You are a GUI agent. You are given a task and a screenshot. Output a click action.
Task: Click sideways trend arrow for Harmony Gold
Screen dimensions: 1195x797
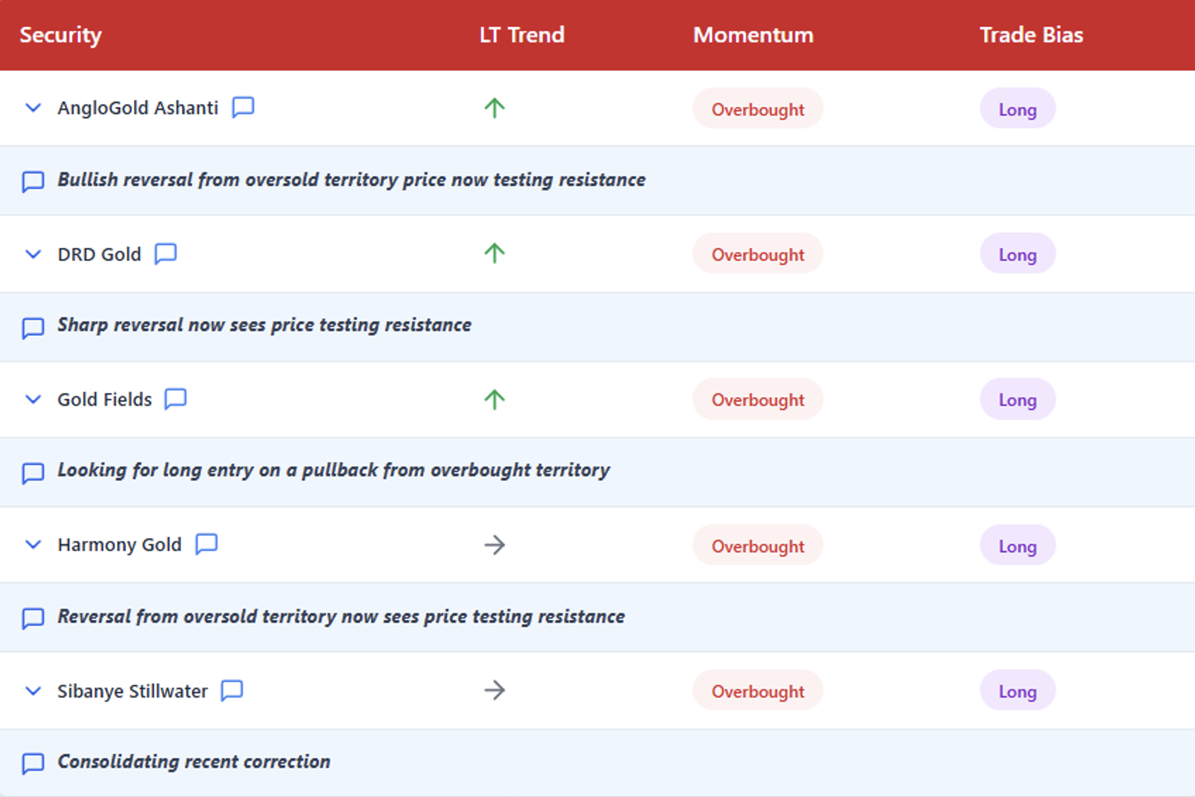[494, 545]
